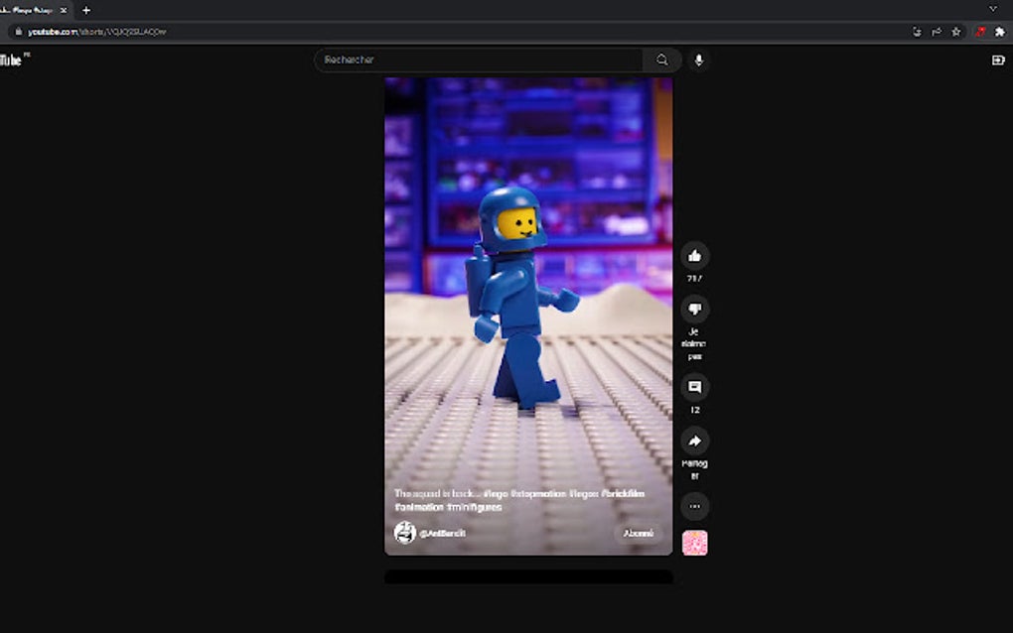Open the channel avatar of the uploader

point(404,533)
